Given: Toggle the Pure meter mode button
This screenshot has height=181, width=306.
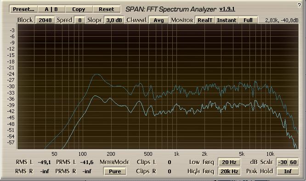Looking at the screenshot, I should [115, 171].
